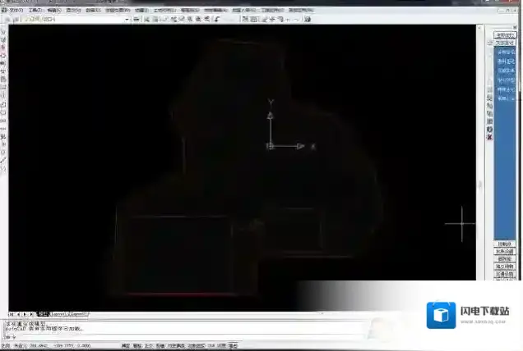Screen dimensions: 523x351
Task: Toggle 线宽 lineweight display in status bar
Action: (221, 346)
